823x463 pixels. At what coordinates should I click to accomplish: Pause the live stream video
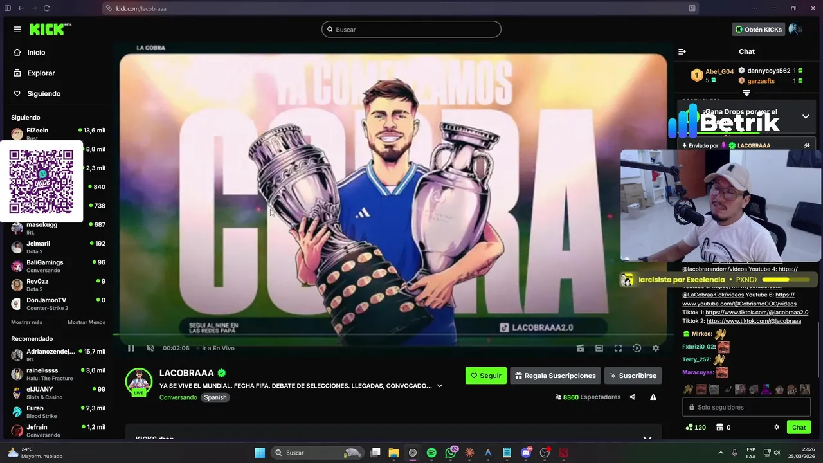(x=131, y=348)
